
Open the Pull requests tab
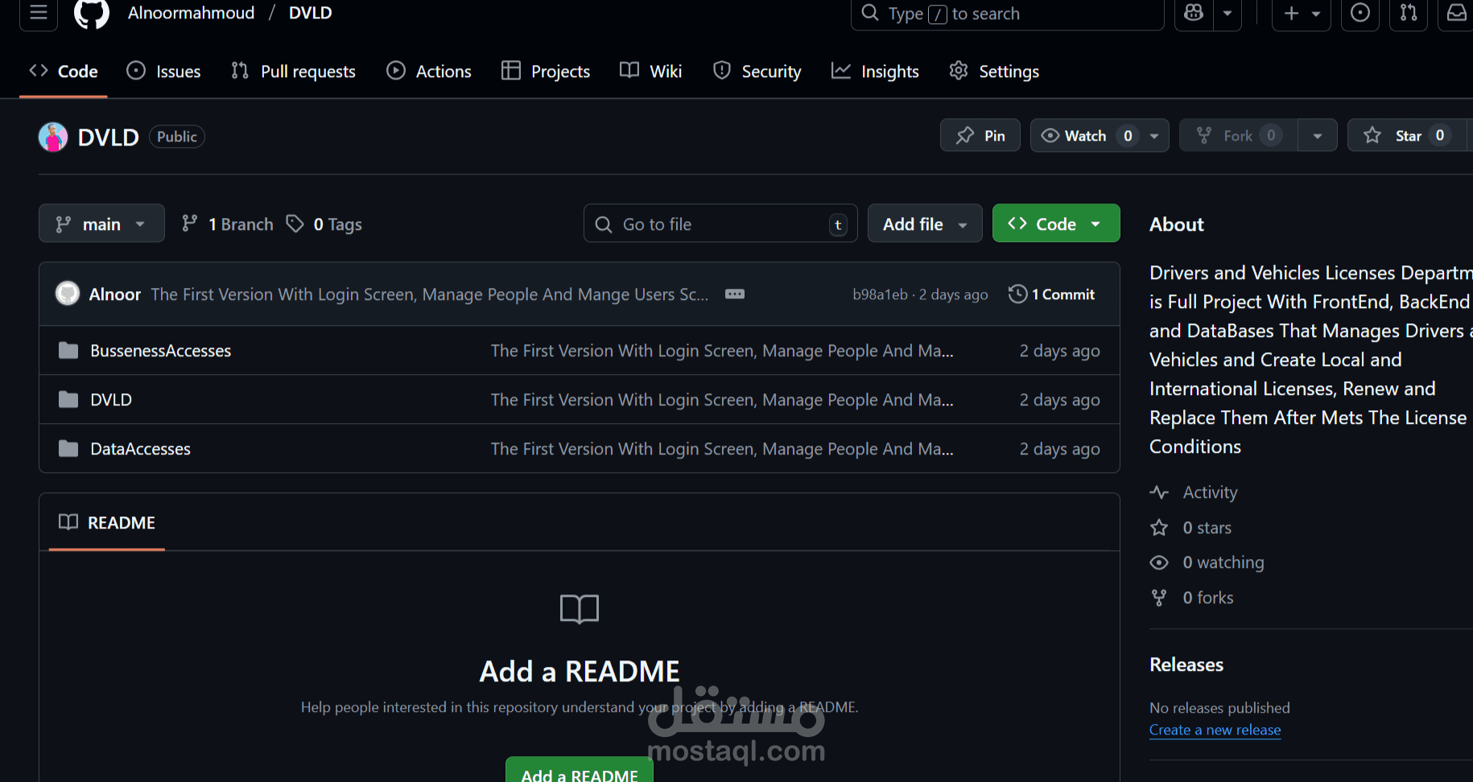(x=293, y=72)
